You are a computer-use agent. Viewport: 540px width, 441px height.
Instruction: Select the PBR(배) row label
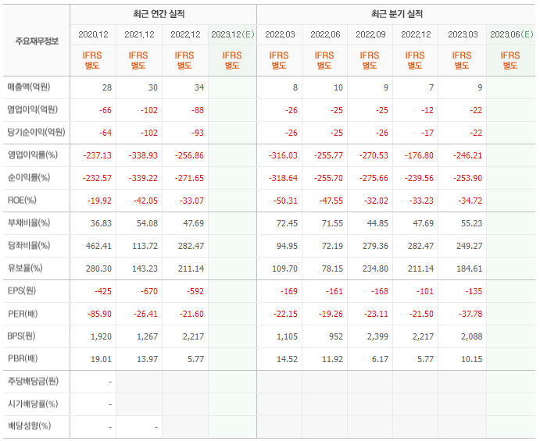click(23, 359)
